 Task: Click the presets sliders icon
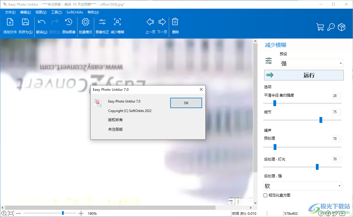(x=269, y=61)
